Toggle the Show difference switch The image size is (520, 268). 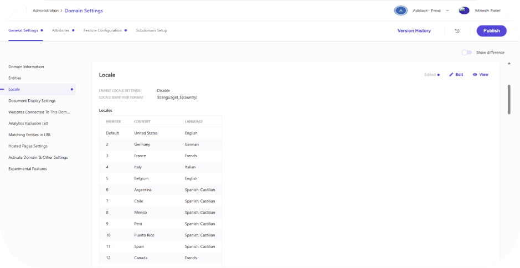click(467, 53)
